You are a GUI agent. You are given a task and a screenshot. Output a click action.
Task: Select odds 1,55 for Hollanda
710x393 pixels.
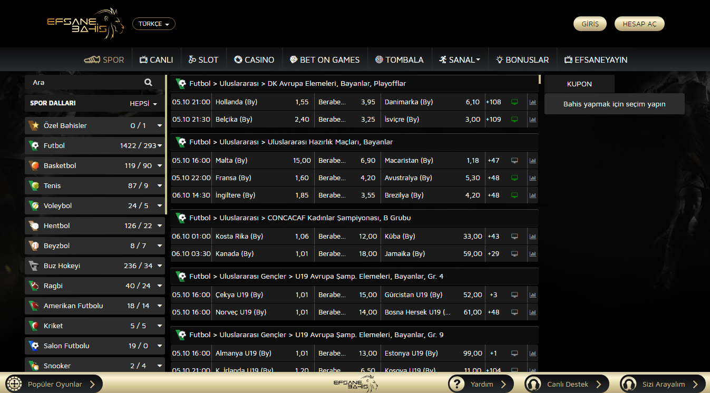301,102
